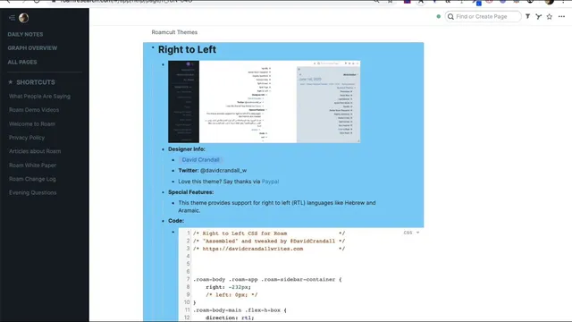Open shortcut What People Are Saying
Screen dimensions: 572x322
(39, 97)
